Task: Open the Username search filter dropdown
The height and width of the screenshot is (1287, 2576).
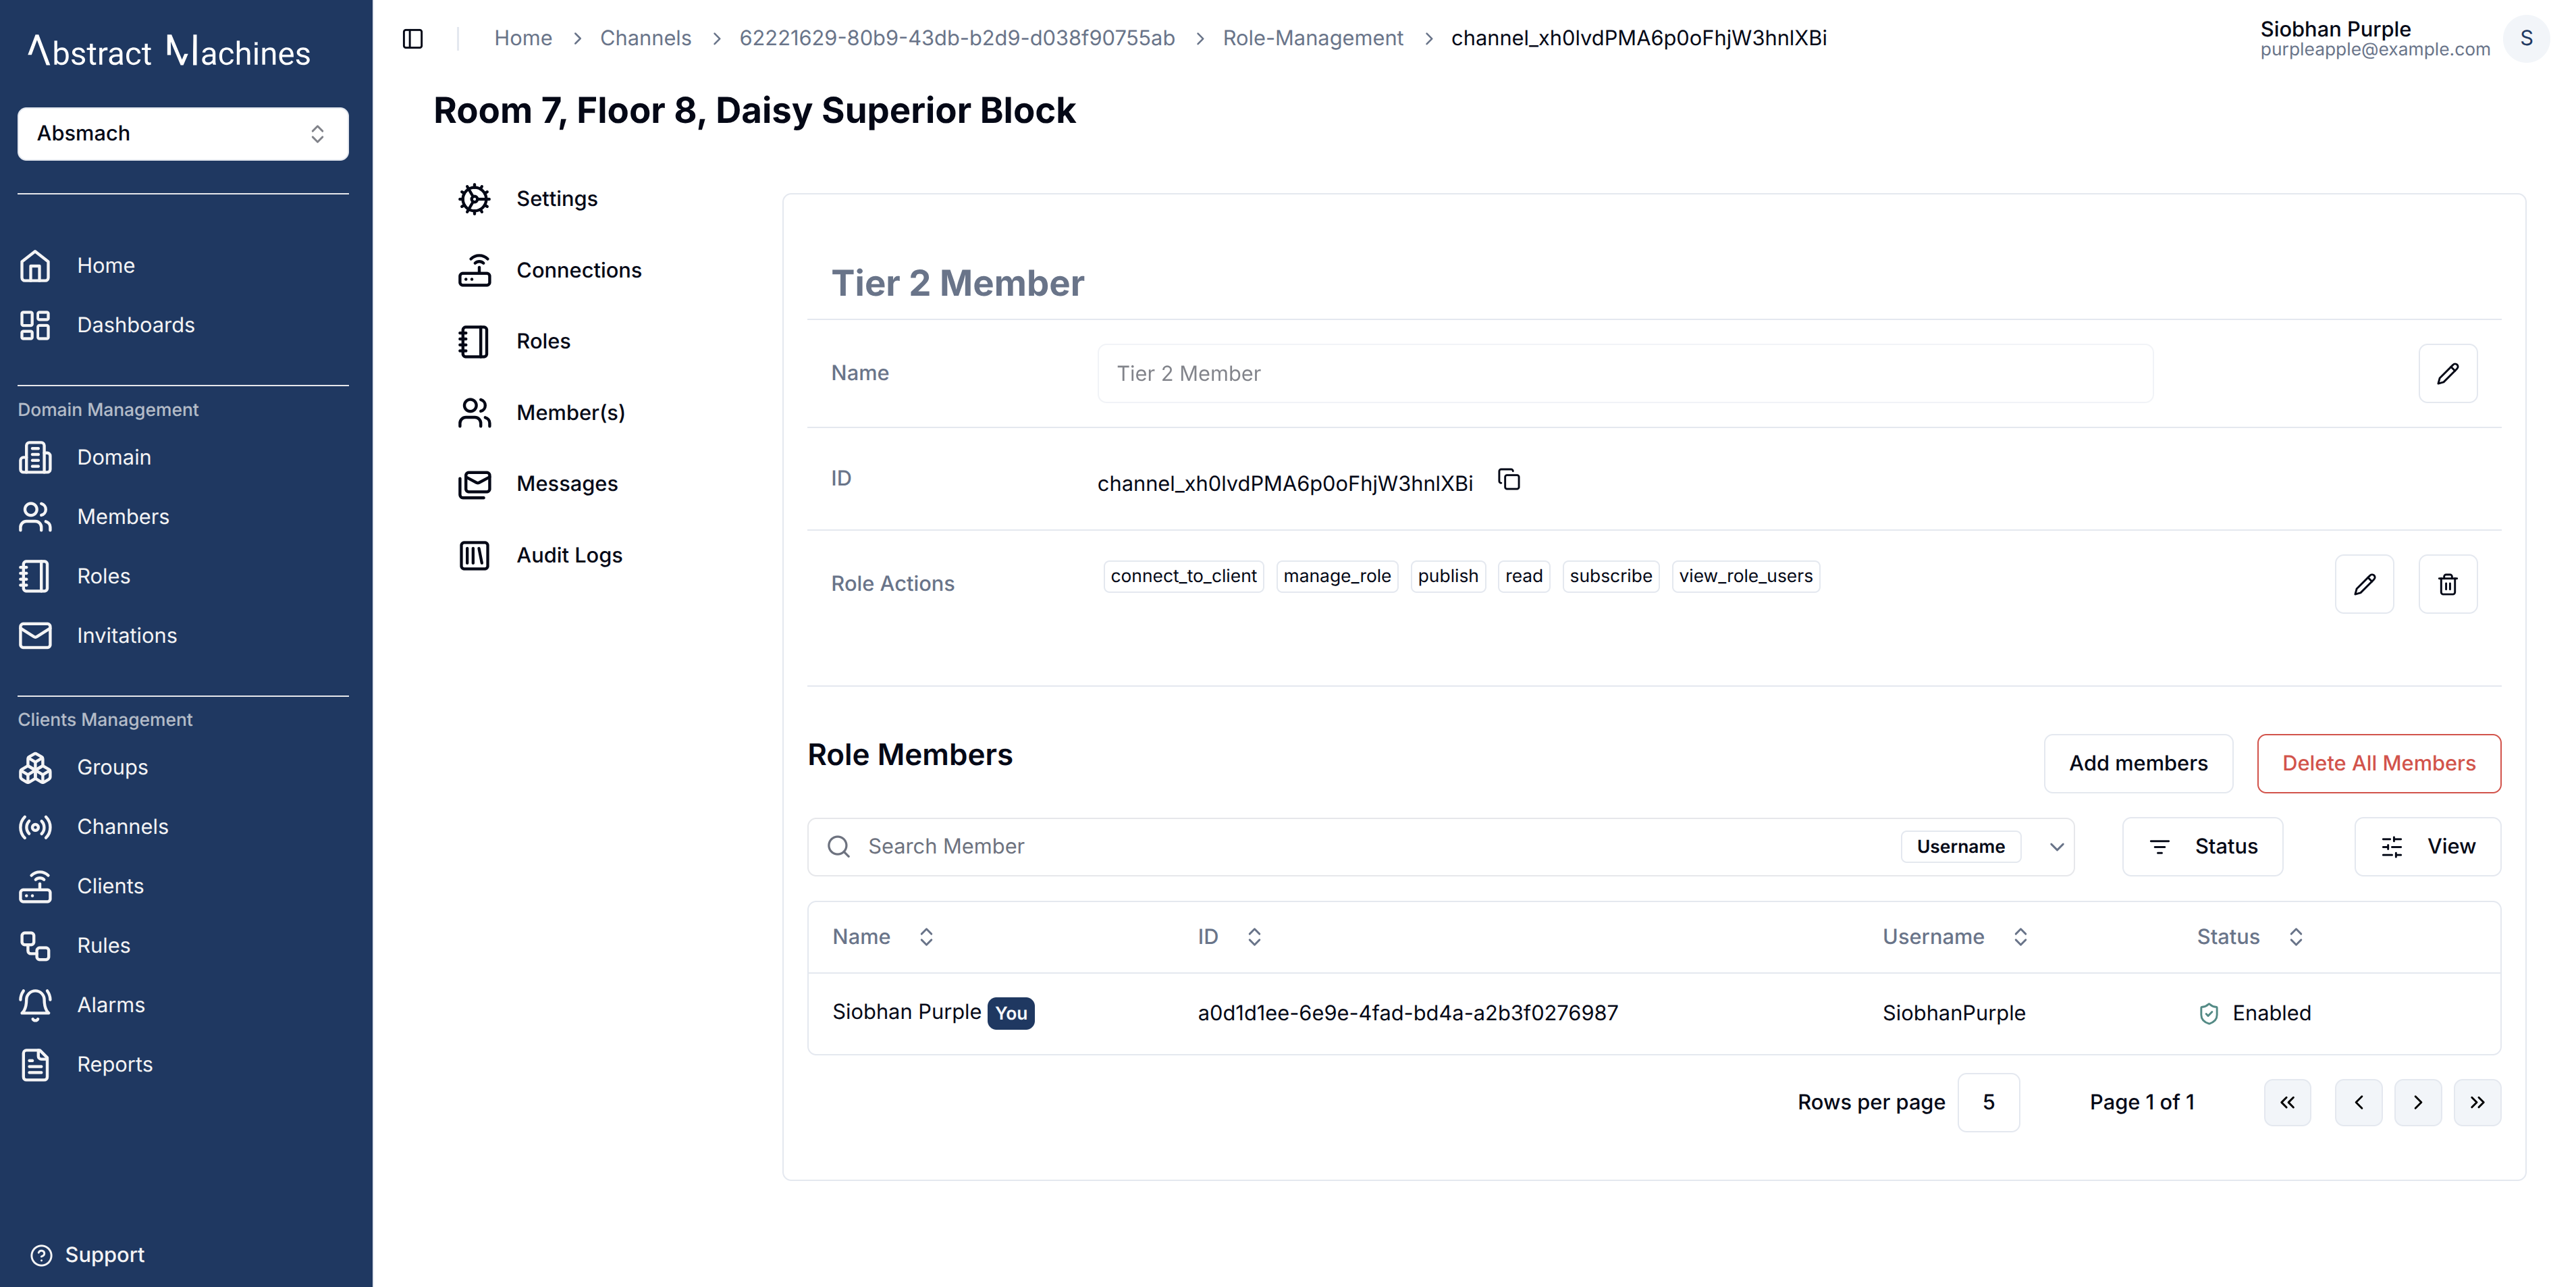Action: 1984,847
